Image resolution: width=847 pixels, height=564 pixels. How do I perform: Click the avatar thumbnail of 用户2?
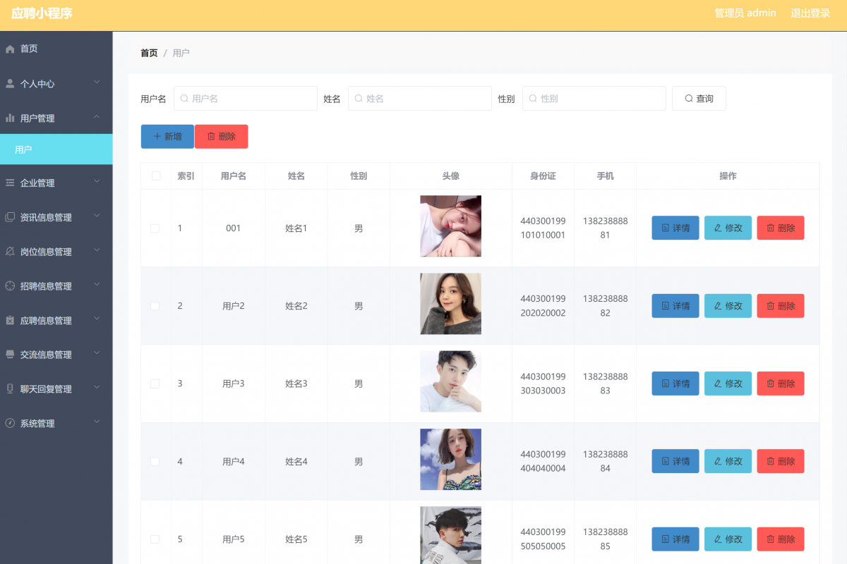click(x=450, y=304)
